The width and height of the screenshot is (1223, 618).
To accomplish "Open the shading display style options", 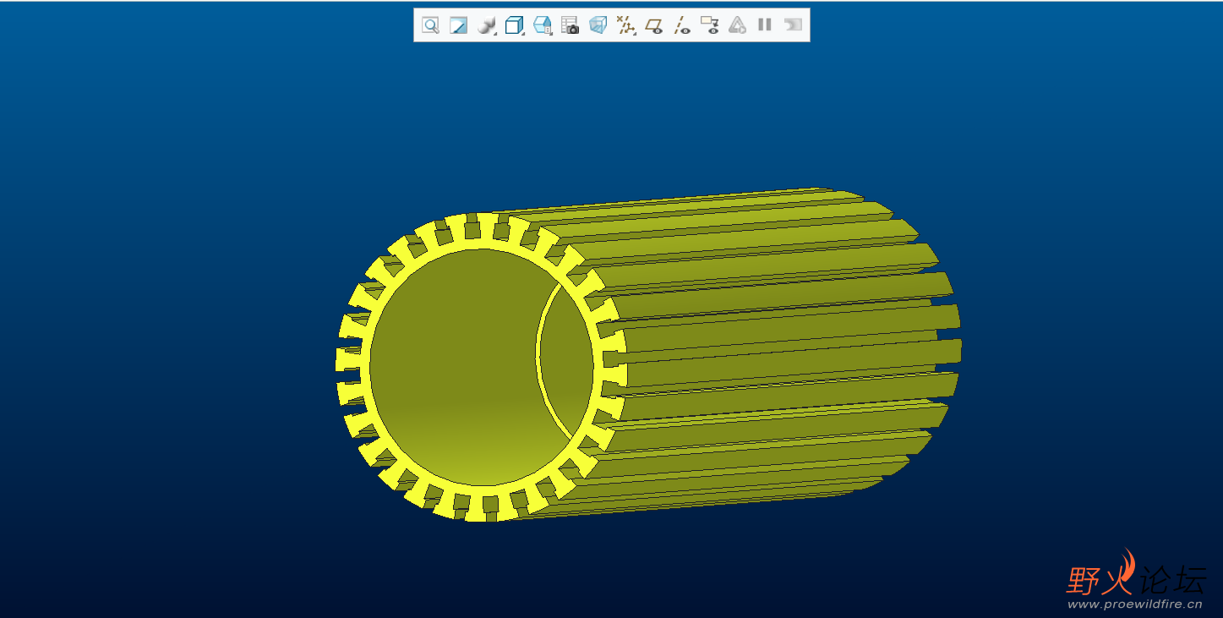I will pyautogui.click(x=486, y=25).
